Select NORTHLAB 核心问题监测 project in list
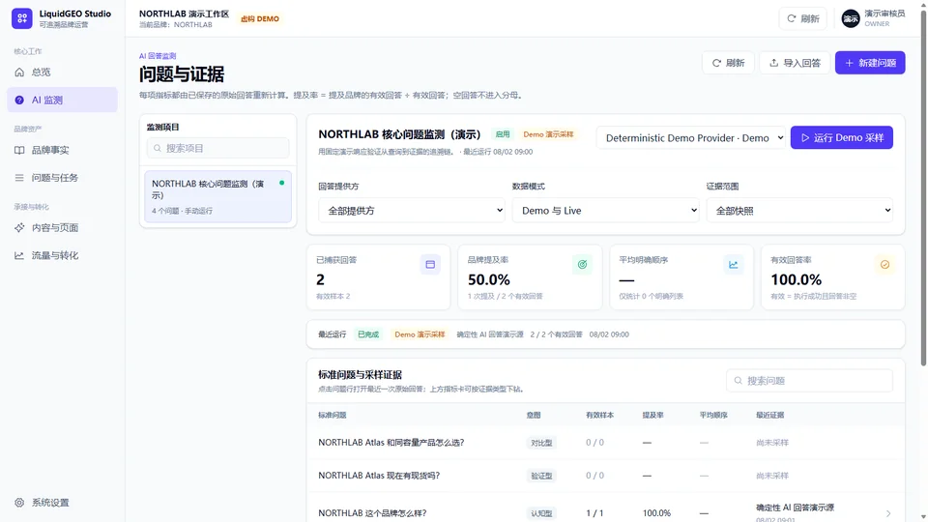 217,196
